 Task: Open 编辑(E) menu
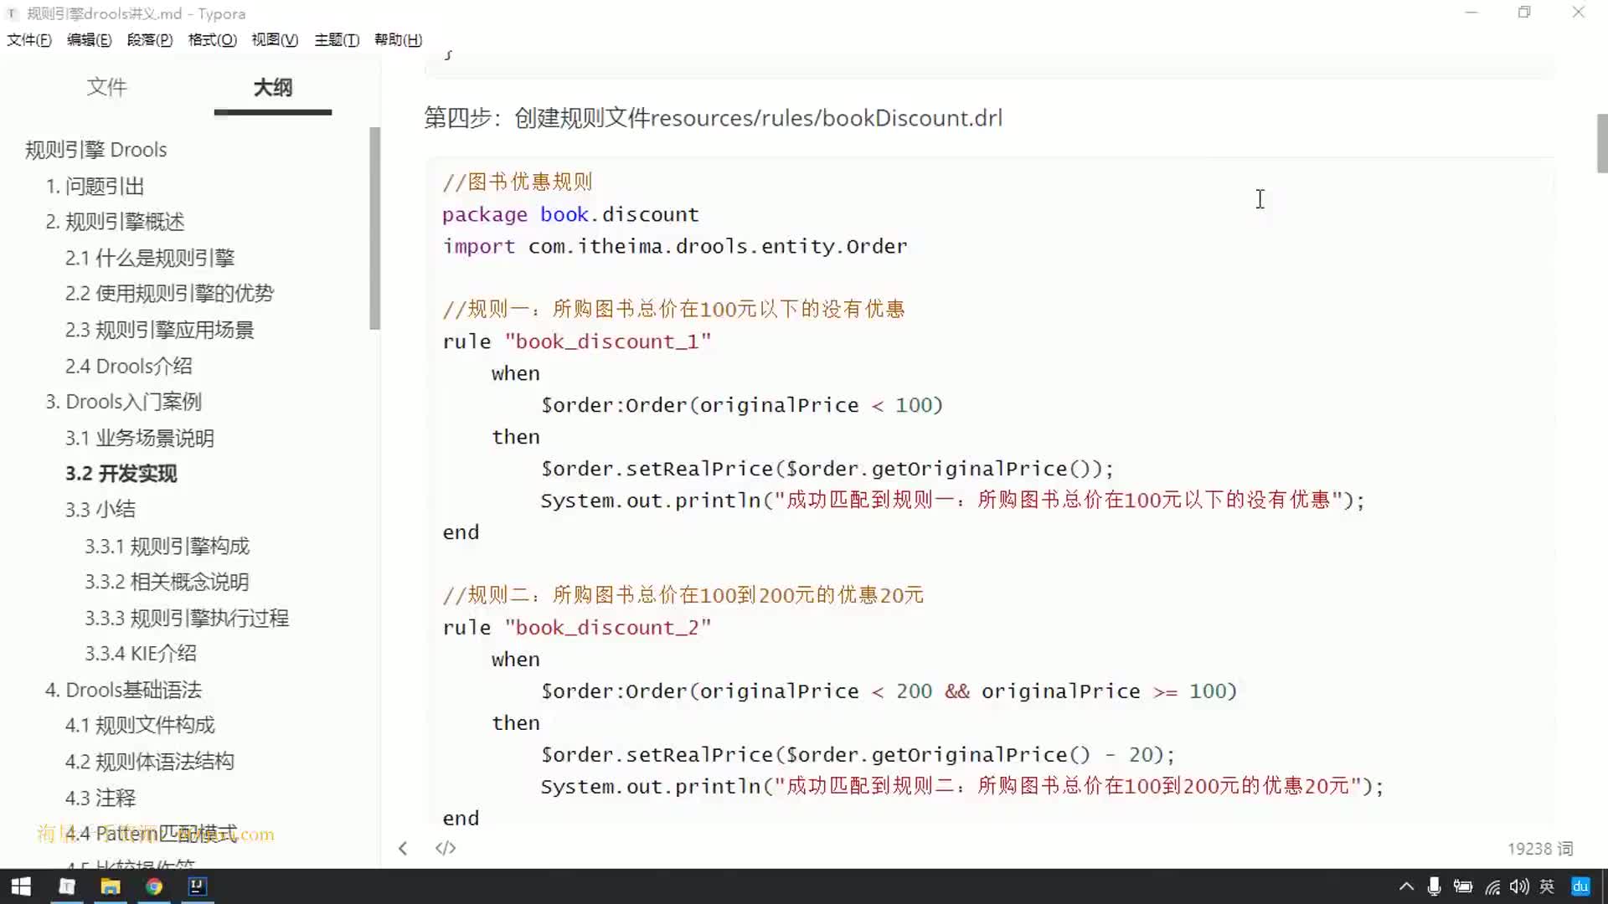click(90, 40)
